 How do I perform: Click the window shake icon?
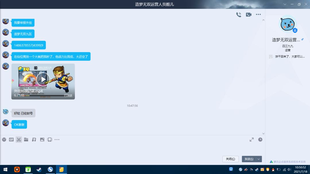(50, 140)
